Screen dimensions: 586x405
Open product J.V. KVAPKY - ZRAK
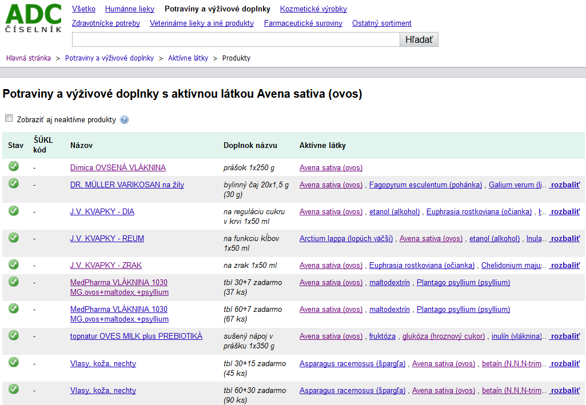[106, 266]
